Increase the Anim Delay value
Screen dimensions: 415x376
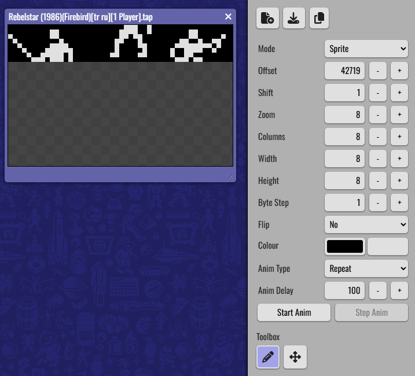[x=399, y=290]
